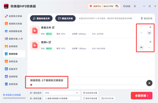Open the 转换猫MP3转换器 link
Screen dimensions: 158x103
click(13, 95)
